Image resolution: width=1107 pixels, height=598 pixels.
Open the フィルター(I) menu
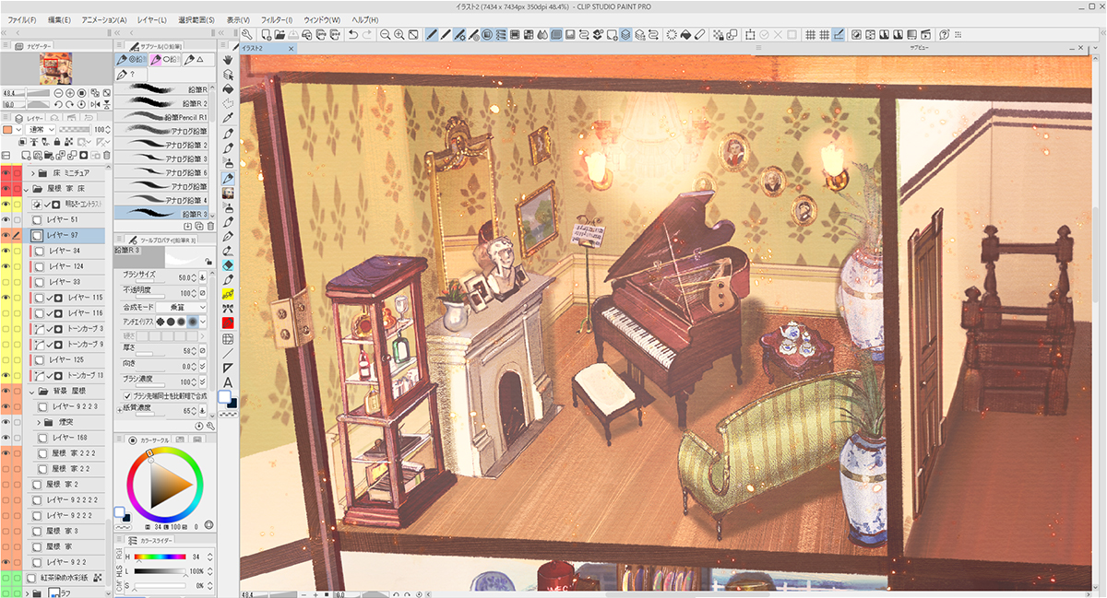pyautogui.click(x=276, y=19)
